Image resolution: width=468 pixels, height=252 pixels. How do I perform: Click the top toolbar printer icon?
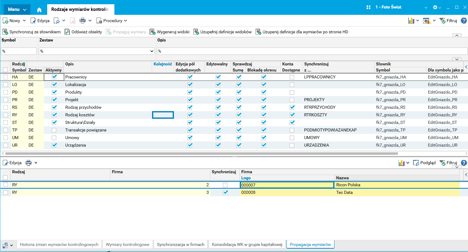(x=82, y=21)
